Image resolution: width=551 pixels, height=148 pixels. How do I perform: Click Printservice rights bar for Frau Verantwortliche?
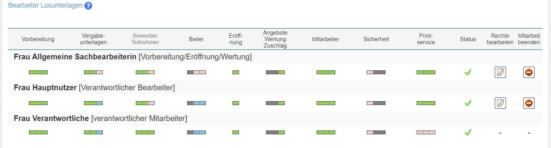click(x=426, y=132)
